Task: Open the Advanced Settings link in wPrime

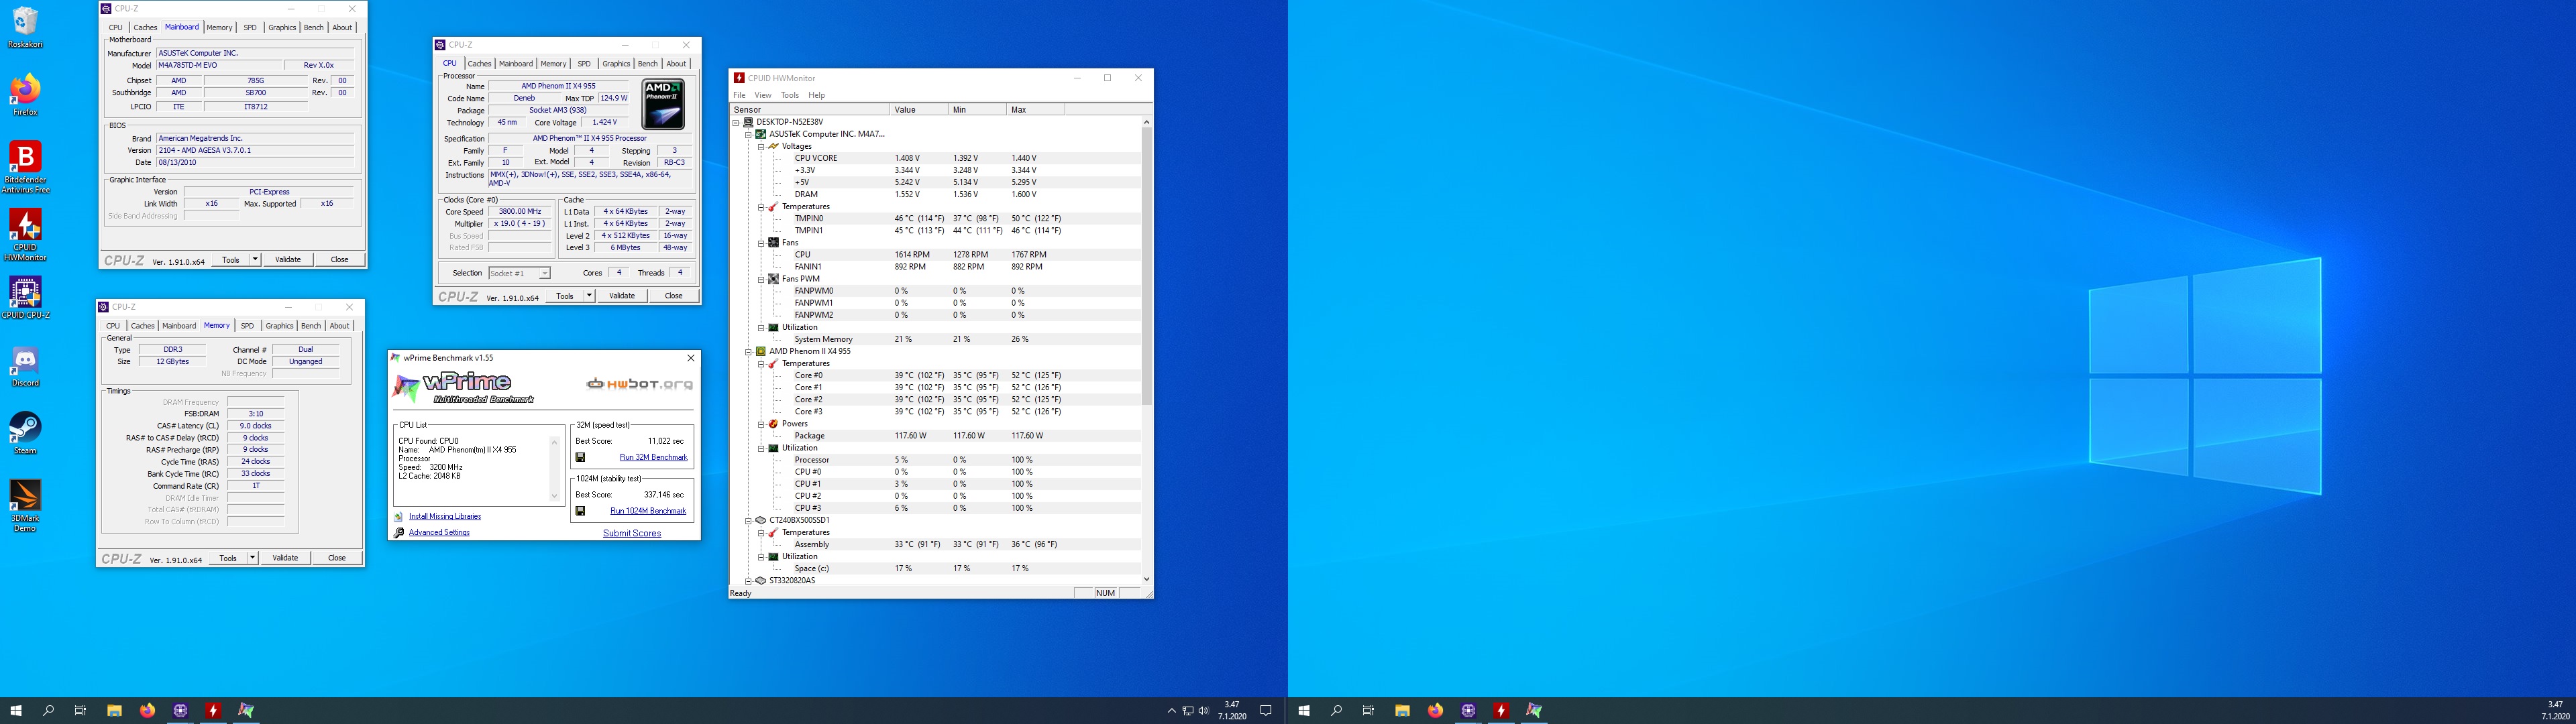Action: pos(439,533)
